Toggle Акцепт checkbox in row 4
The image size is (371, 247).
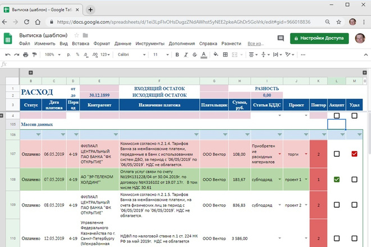[337, 116]
